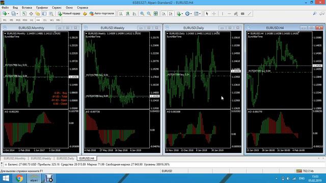Switch timeframe to M15

(x=18, y=20)
